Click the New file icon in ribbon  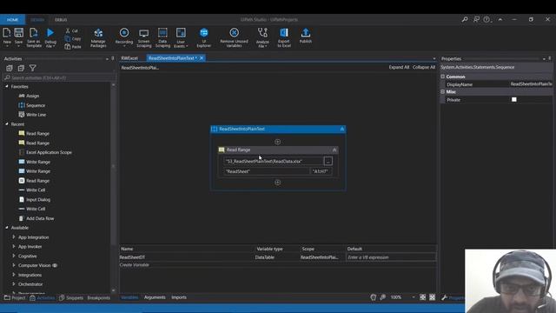[x=7, y=33]
